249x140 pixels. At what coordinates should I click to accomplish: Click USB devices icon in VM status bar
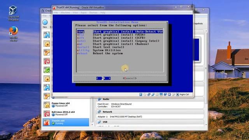click(153, 94)
